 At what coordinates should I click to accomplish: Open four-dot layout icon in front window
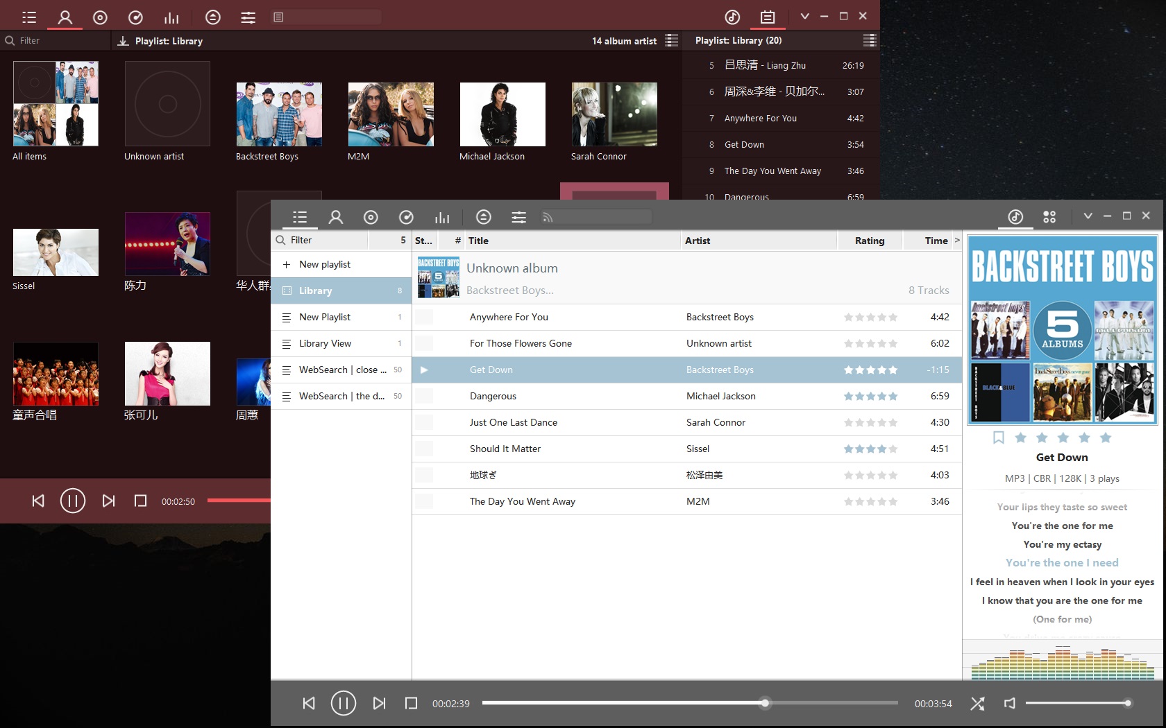pyautogui.click(x=1049, y=217)
